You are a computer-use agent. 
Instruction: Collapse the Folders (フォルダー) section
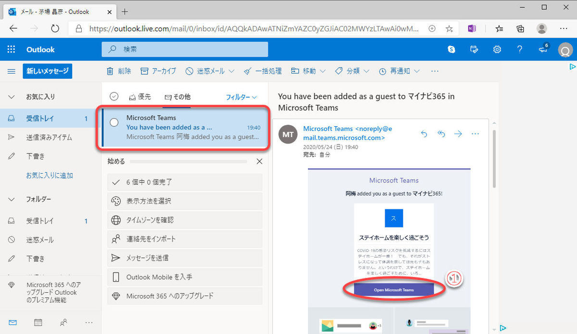(12, 199)
